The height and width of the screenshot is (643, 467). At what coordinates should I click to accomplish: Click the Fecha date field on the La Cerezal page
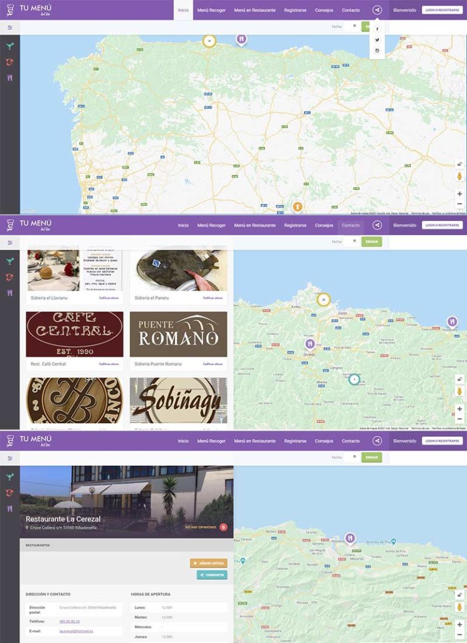(x=351, y=457)
